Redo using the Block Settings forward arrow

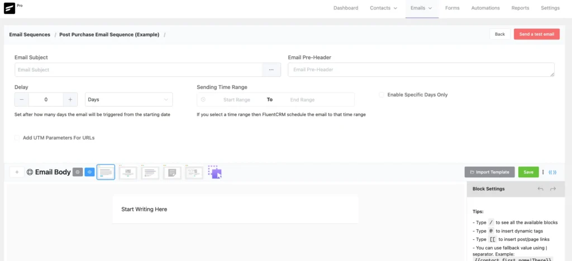pyautogui.click(x=552, y=189)
